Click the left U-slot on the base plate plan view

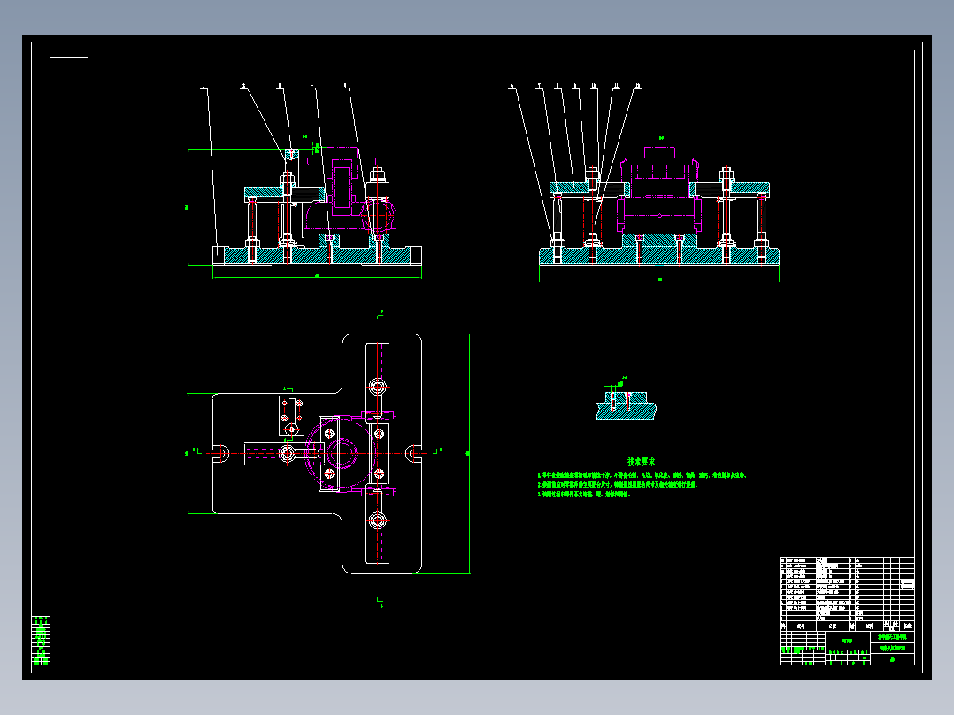(x=221, y=453)
